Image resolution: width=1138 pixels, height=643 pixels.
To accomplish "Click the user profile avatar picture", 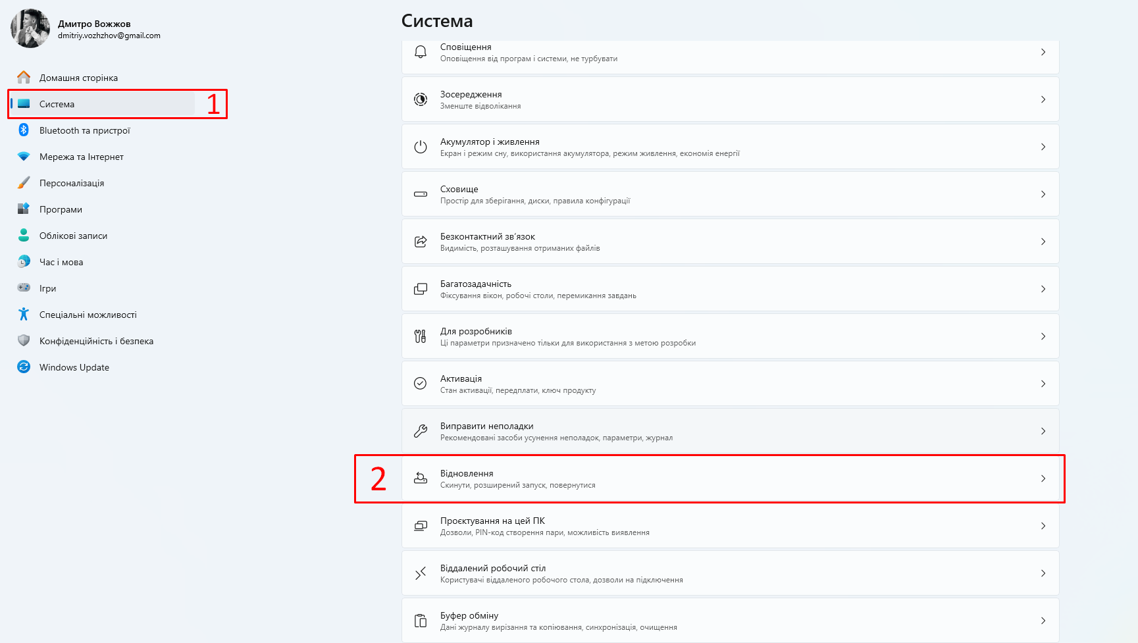I will 30,28.
